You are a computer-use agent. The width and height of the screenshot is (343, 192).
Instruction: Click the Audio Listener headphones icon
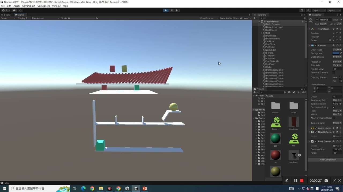(x=312, y=128)
